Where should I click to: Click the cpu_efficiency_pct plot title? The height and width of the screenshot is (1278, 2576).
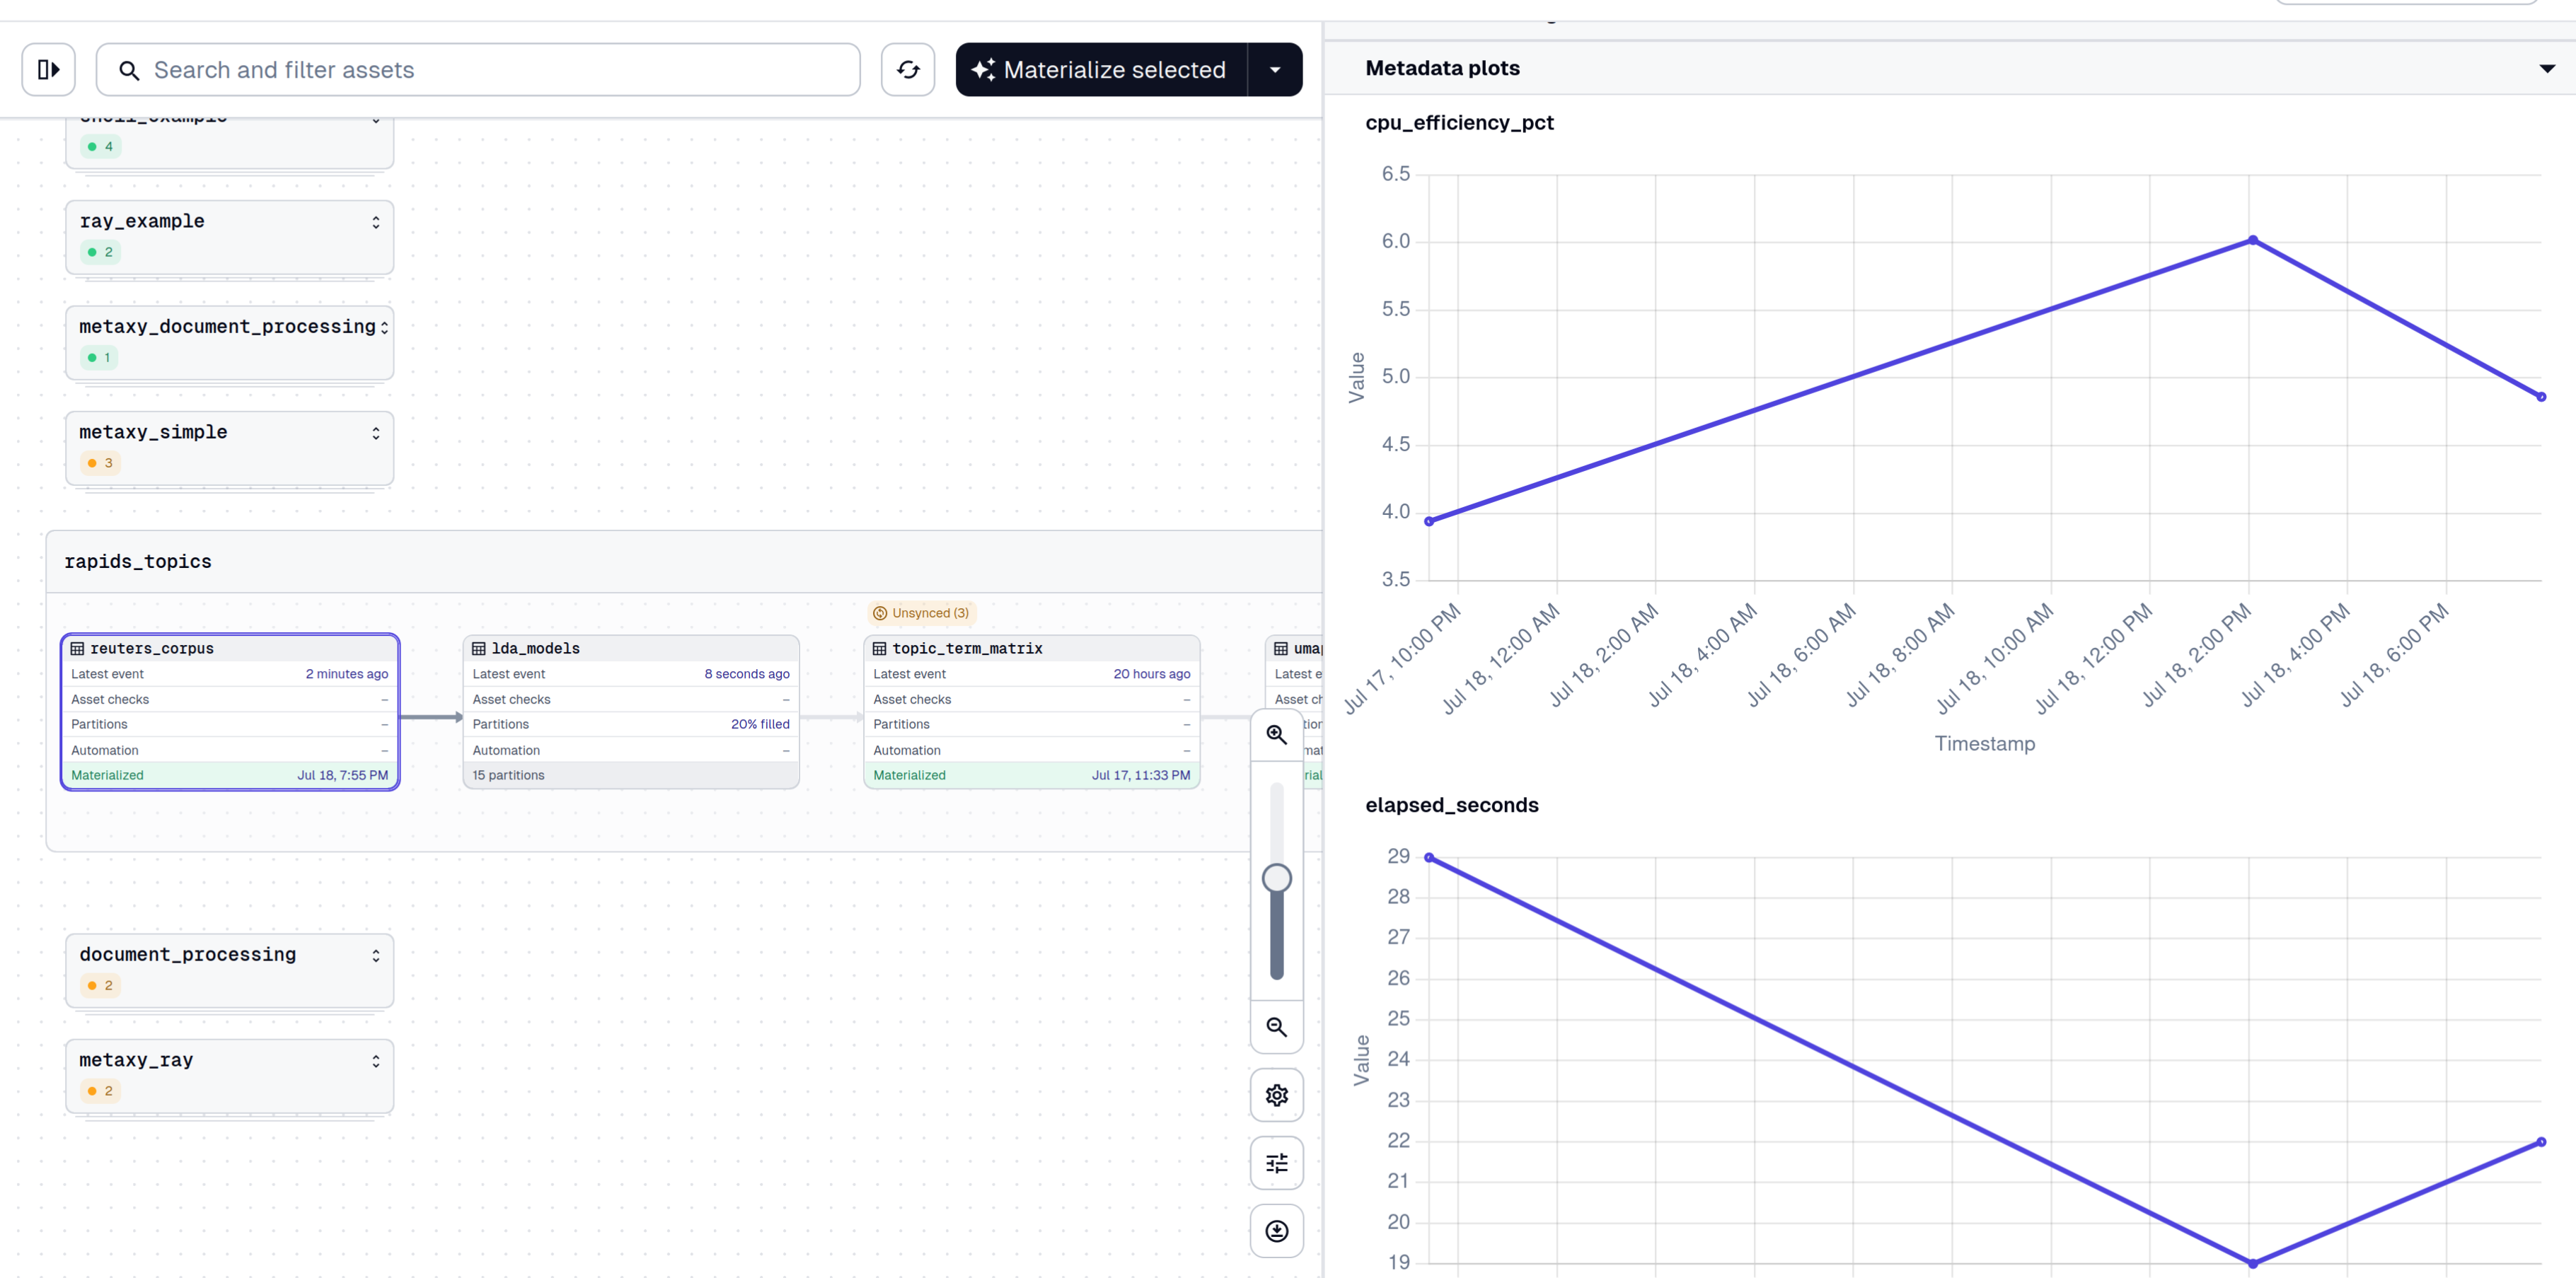click(1459, 123)
